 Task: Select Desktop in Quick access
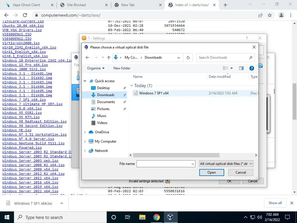pos(103,88)
